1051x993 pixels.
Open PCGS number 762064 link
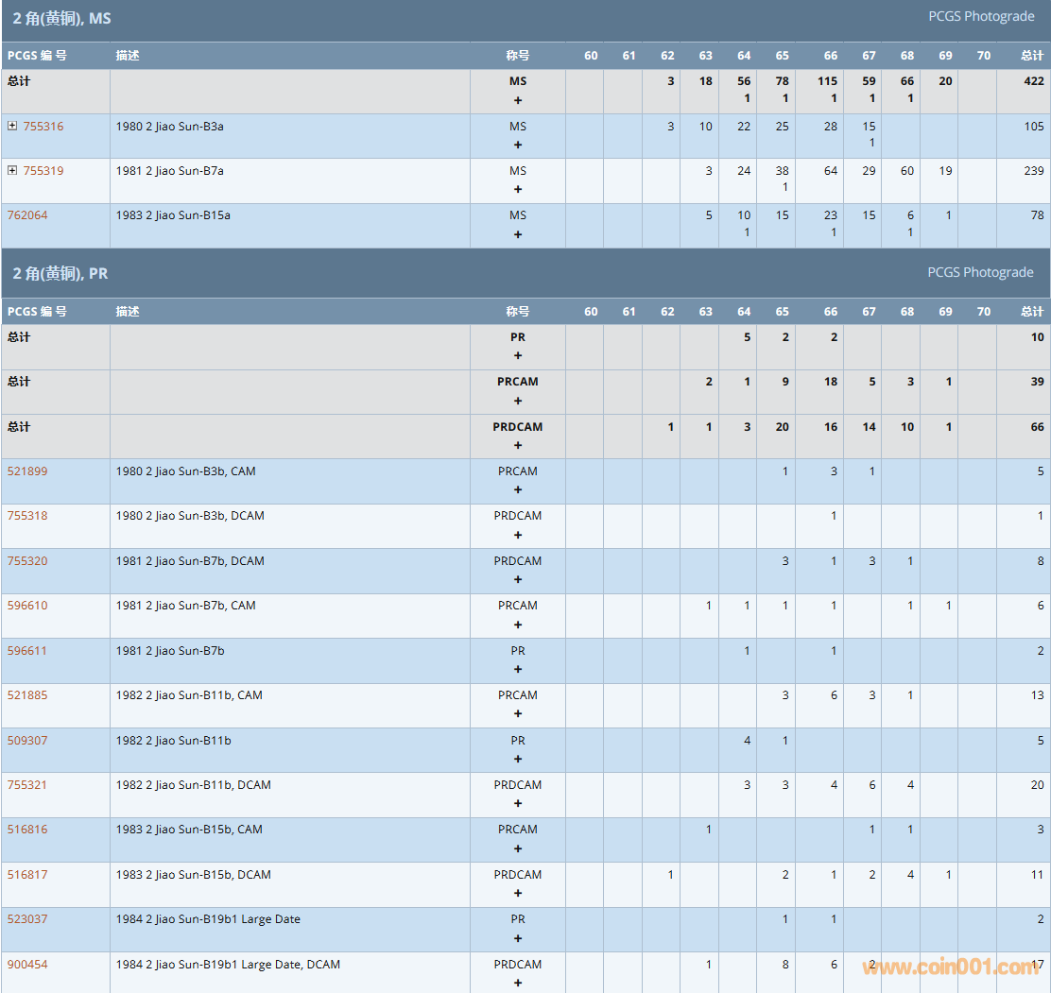[x=27, y=214]
